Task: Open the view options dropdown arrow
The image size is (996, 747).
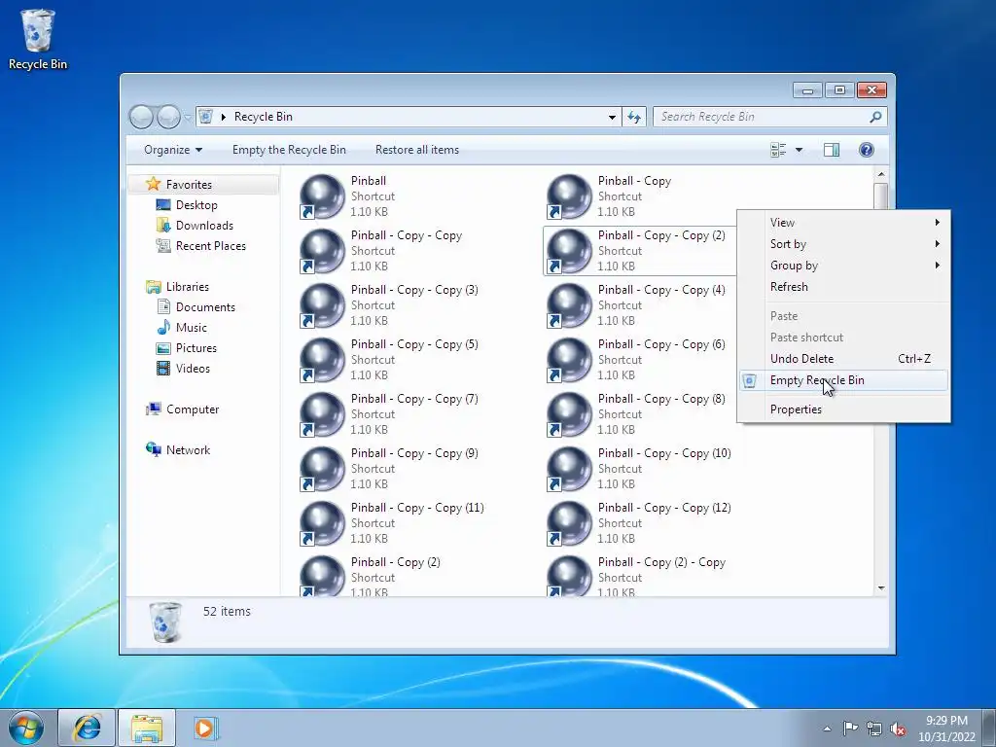Action: click(800, 150)
